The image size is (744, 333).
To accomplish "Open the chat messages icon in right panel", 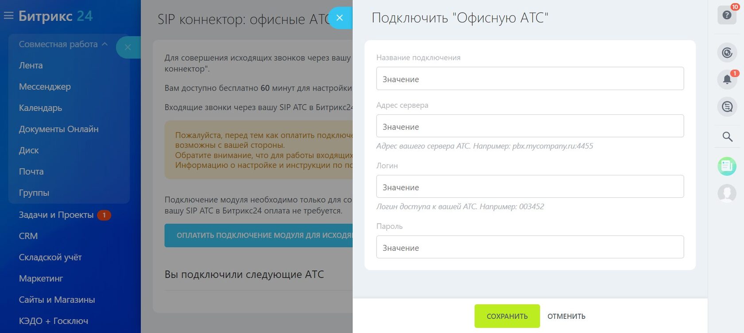I will (727, 106).
